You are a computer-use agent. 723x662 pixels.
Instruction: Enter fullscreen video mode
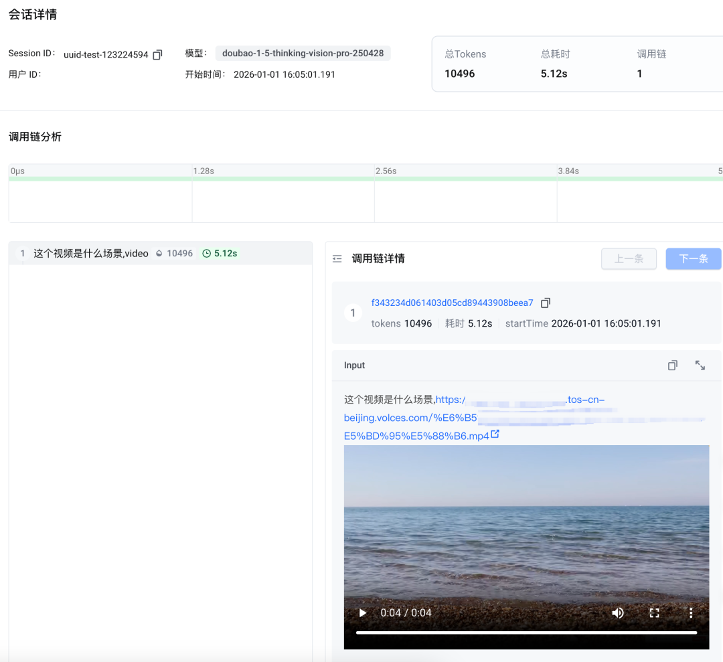(654, 612)
